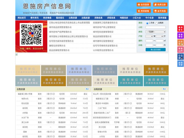The width and height of the screenshot is (184, 138).
Task: Open the 求购信息 menu item
Action: click(x=98, y=18)
